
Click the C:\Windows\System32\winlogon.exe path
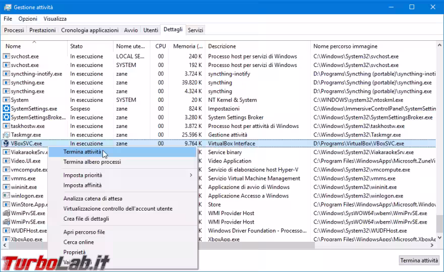click(x=358, y=195)
